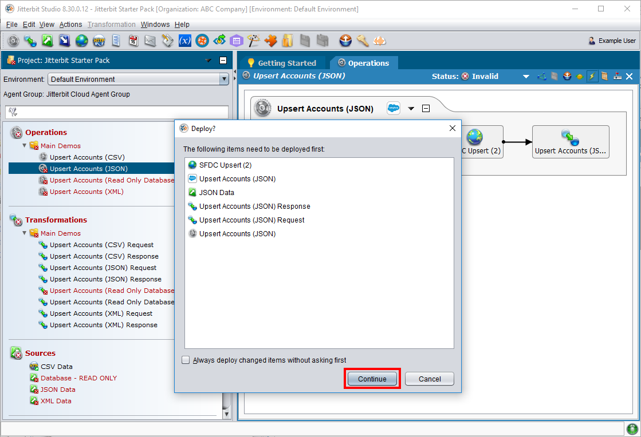Click the HTTP globe toolbar icon
The height and width of the screenshot is (437, 641).
pyautogui.click(x=99, y=41)
